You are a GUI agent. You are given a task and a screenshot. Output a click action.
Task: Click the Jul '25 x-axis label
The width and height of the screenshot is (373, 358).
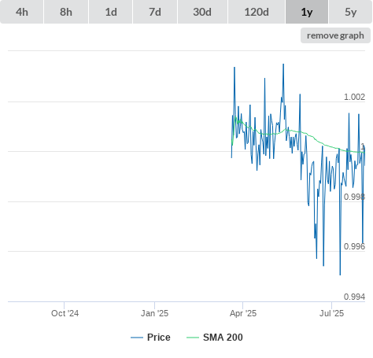(x=331, y=313)
